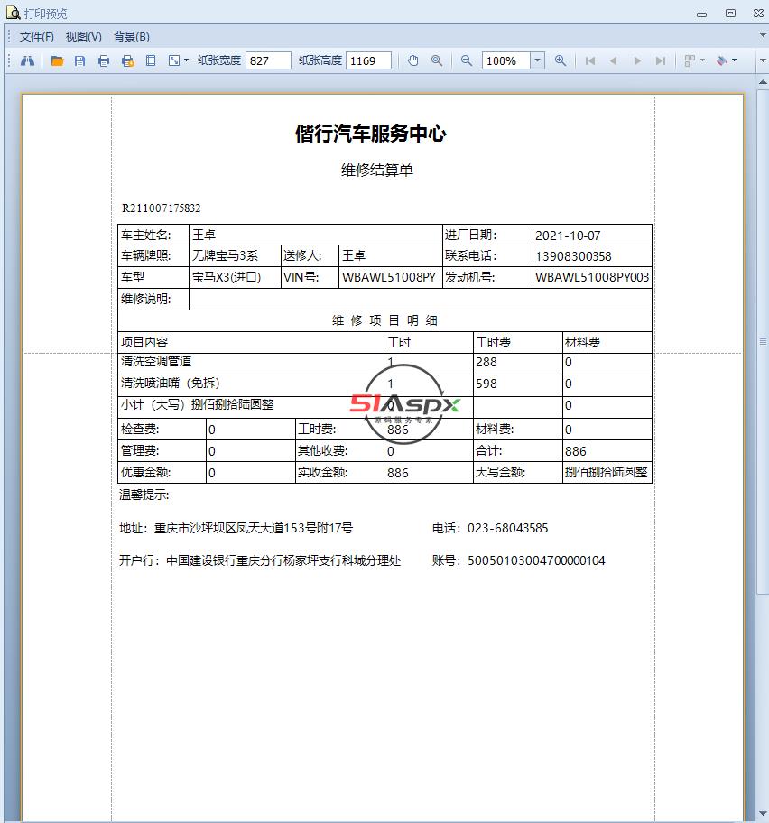Click the subtitle 维修结算单
Viewport: 769px width, 823px height.
(377, 170)
